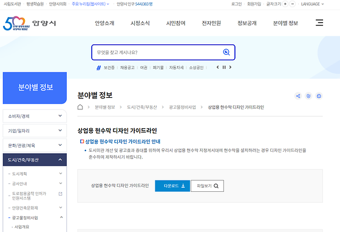The width and height of the screenshot is (340, 232).
Task: Click 도시/건축/부동산 in the breadcrumb
Action: (x=142, y=107)
